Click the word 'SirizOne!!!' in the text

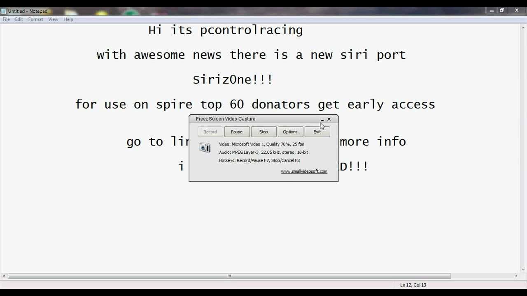pyautogui.click(x=233, y=79)
